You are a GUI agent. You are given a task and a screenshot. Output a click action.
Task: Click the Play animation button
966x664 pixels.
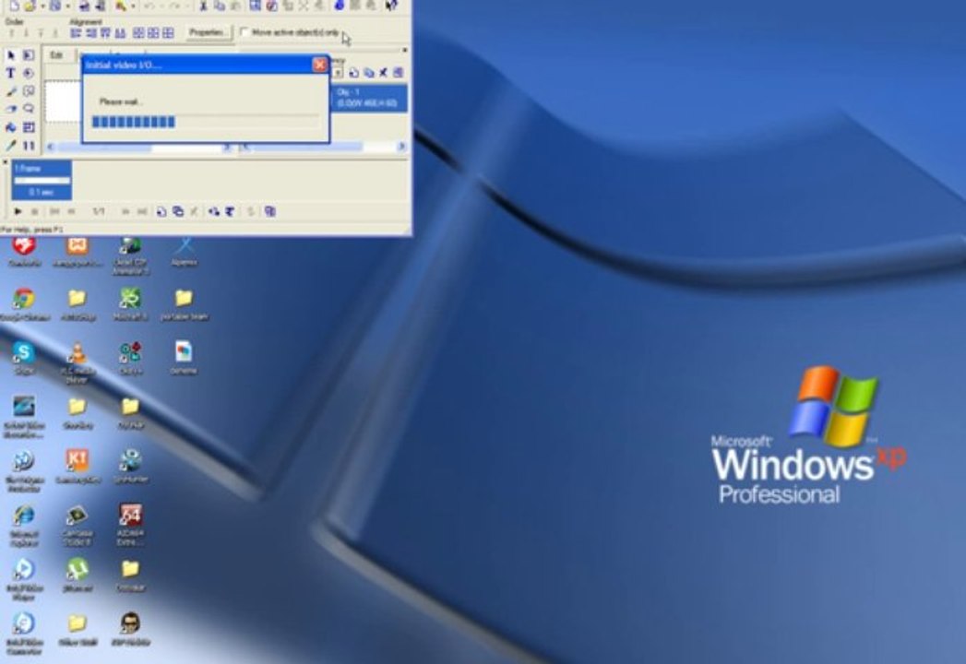point(18,211)
